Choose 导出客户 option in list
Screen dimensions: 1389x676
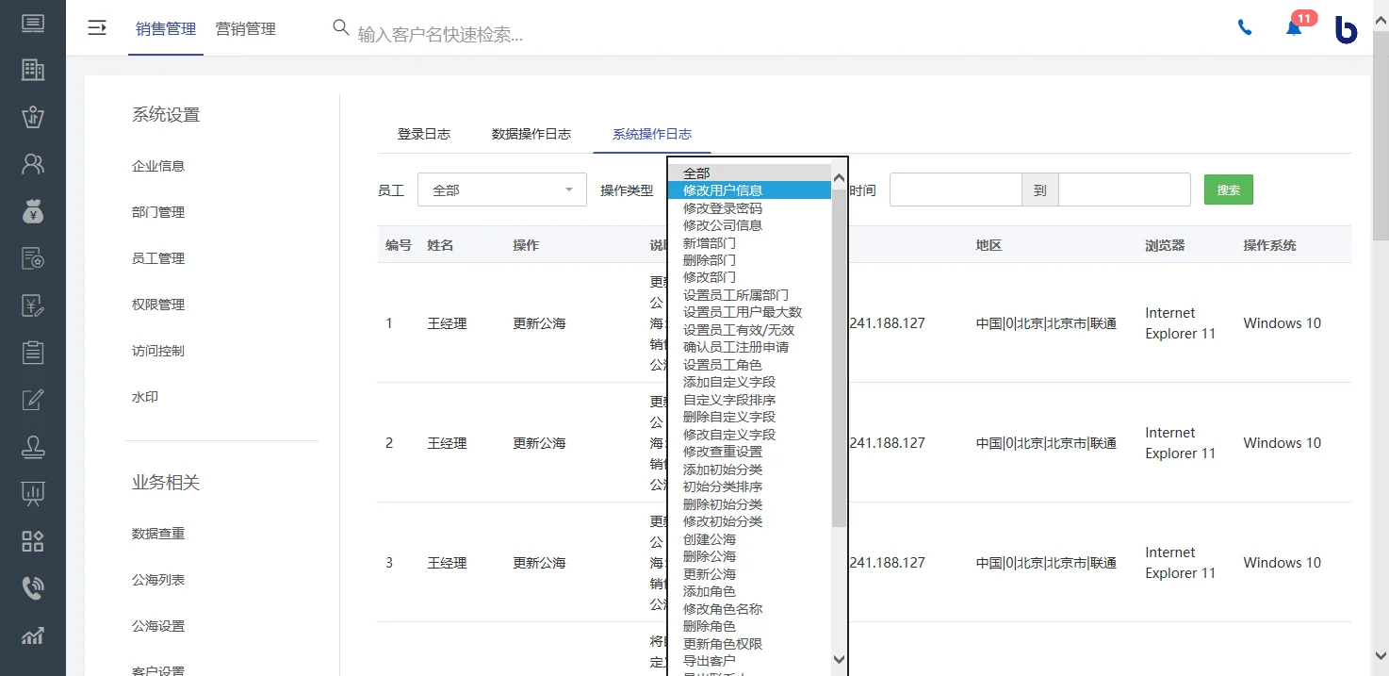tap(749, 661)
